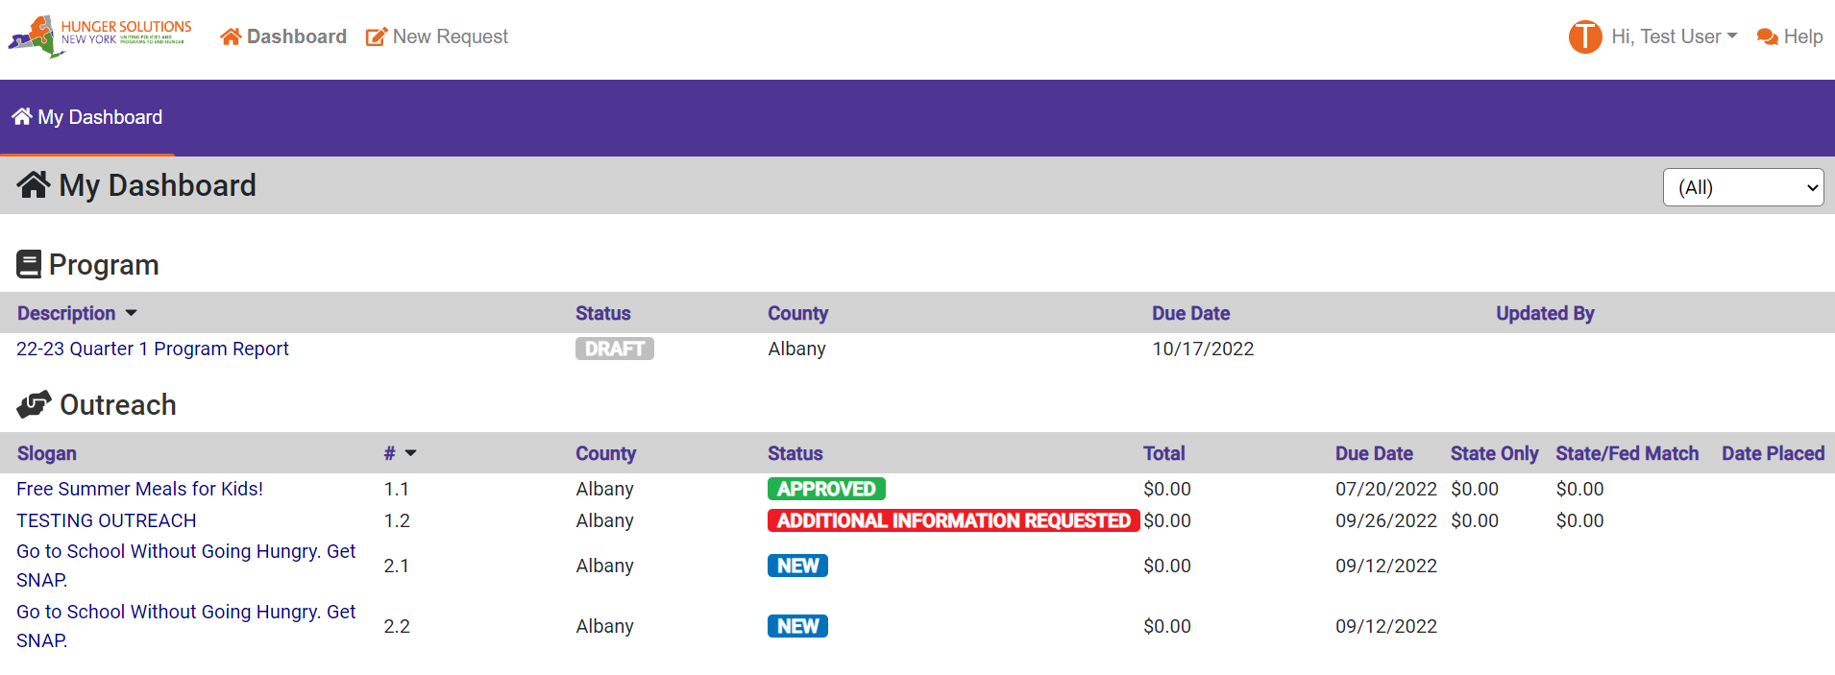Click the Hunger Solutions New York logo

[x=100, y=36]
